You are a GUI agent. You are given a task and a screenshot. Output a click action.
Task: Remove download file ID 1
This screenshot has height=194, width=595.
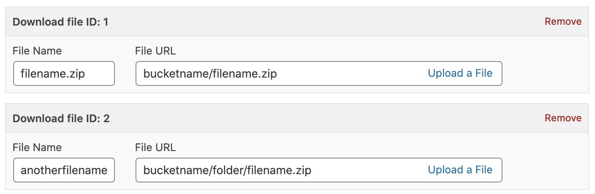click(x=563, y=21)
